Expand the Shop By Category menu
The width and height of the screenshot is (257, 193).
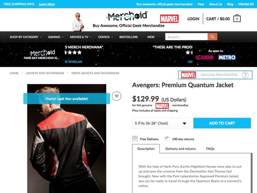click(x=25, y=37)
